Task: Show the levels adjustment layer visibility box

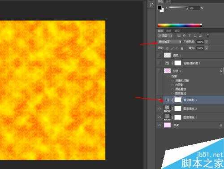Action: pos(159,63)
